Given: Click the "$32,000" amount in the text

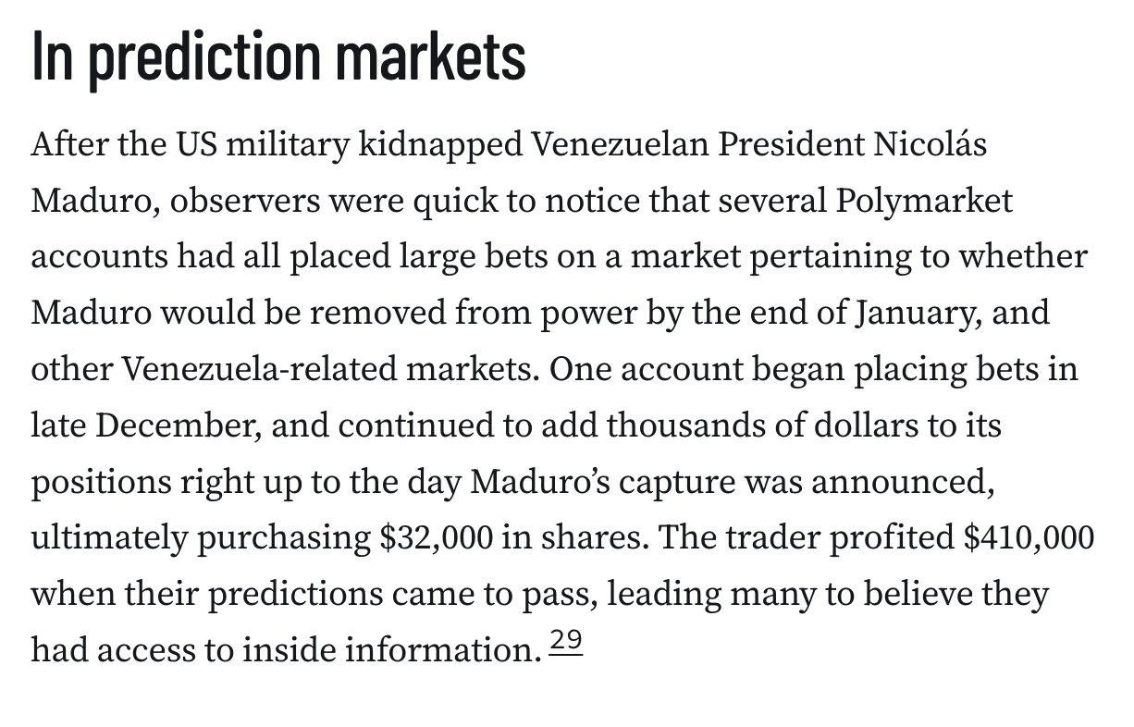Looking at the screenshot, I should [x=436, y=537].
